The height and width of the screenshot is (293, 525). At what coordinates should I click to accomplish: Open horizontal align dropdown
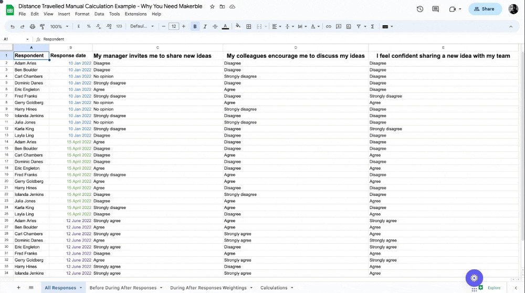[x=276, y=26]
